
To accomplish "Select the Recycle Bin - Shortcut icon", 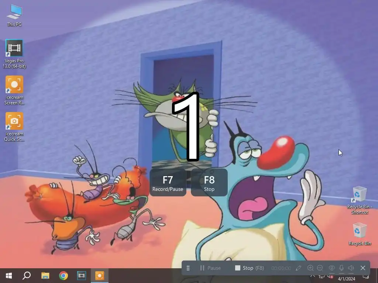I will 360,200.
